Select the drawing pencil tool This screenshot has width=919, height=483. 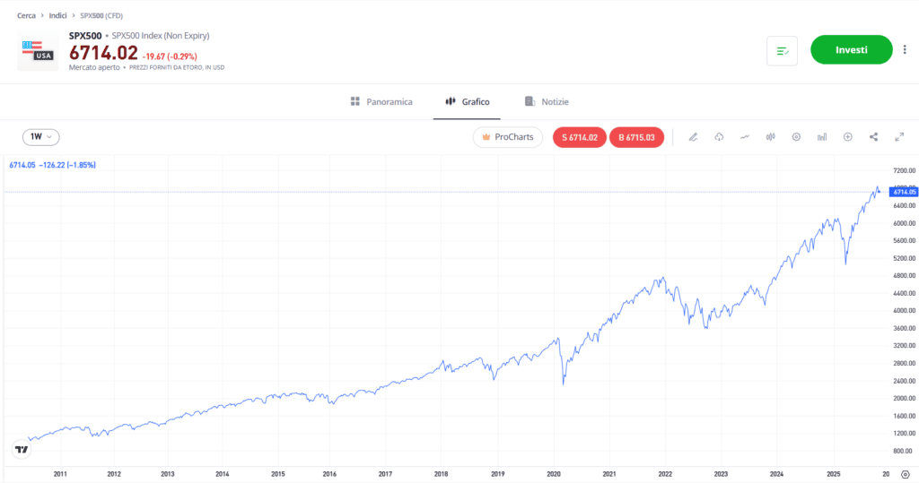(x=693, y=137)
